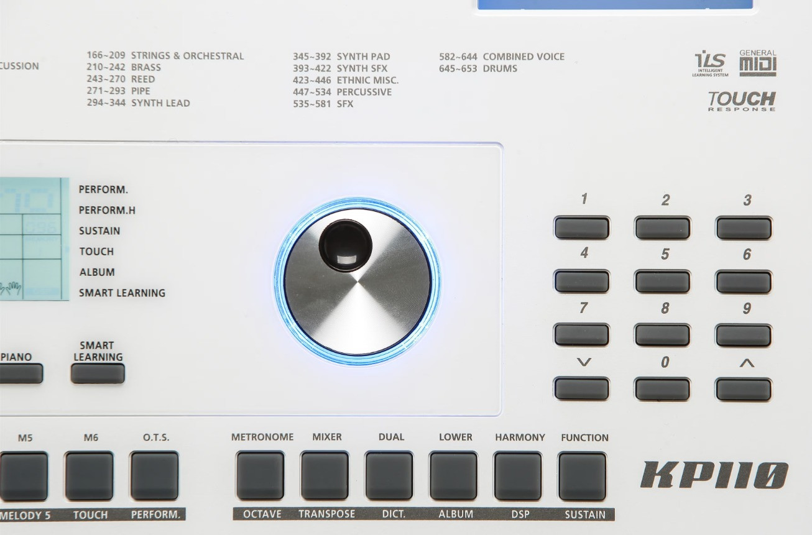Select the number 9 keypad button
Screen dimensions: 812x535
click(744, 335)
